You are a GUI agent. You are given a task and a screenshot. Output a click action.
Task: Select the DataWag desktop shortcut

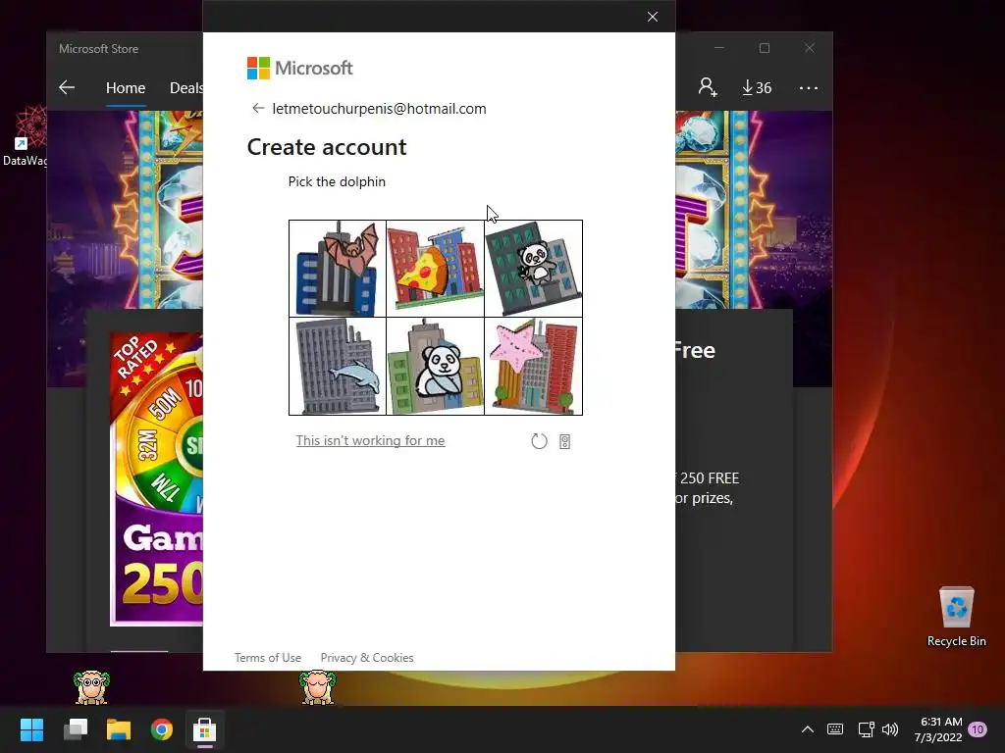click(25, 136)
